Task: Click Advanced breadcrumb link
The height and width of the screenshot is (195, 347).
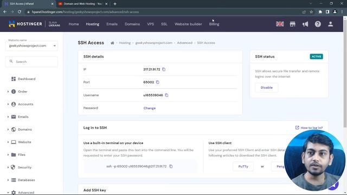Action: [x=184, y=43]
